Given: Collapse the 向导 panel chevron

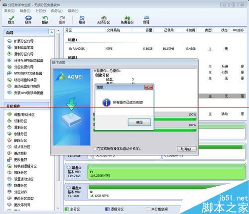Looking at the screenshot, I should point(51,32).
